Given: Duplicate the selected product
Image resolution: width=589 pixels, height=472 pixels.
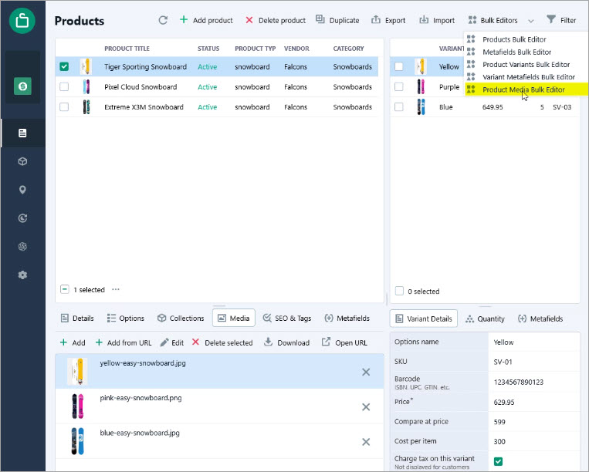Looking at the screenshot, I should click(337, 20).
